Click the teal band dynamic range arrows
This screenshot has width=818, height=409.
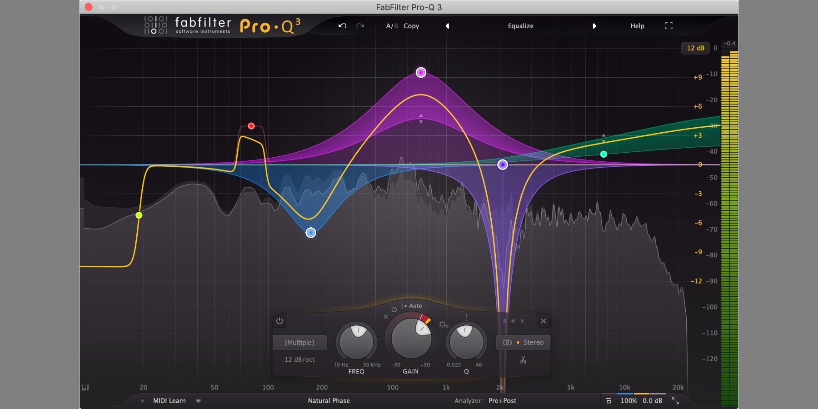(x=604, y=138)
